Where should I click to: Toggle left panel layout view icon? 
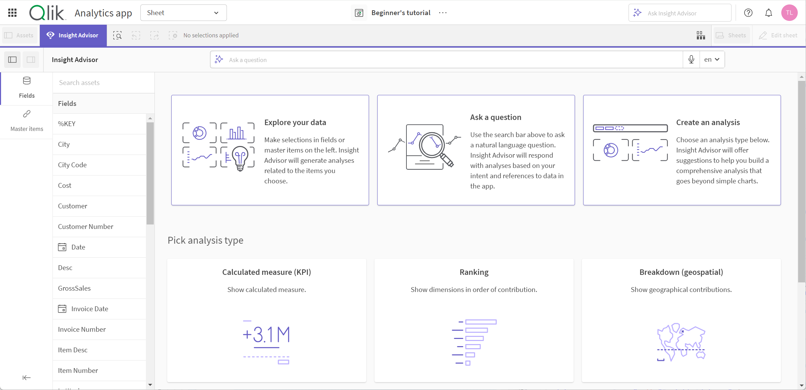12,60
